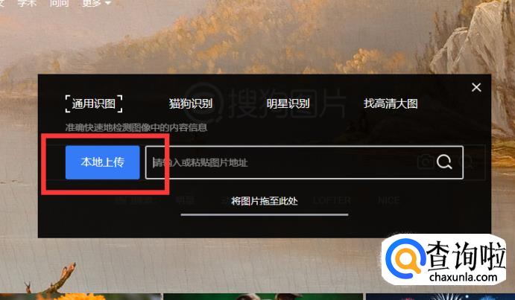Image resolution: width=515 pixels, height=300 pixels.
Task: Open the 明星识别 tab
Action: click(288, 103)
